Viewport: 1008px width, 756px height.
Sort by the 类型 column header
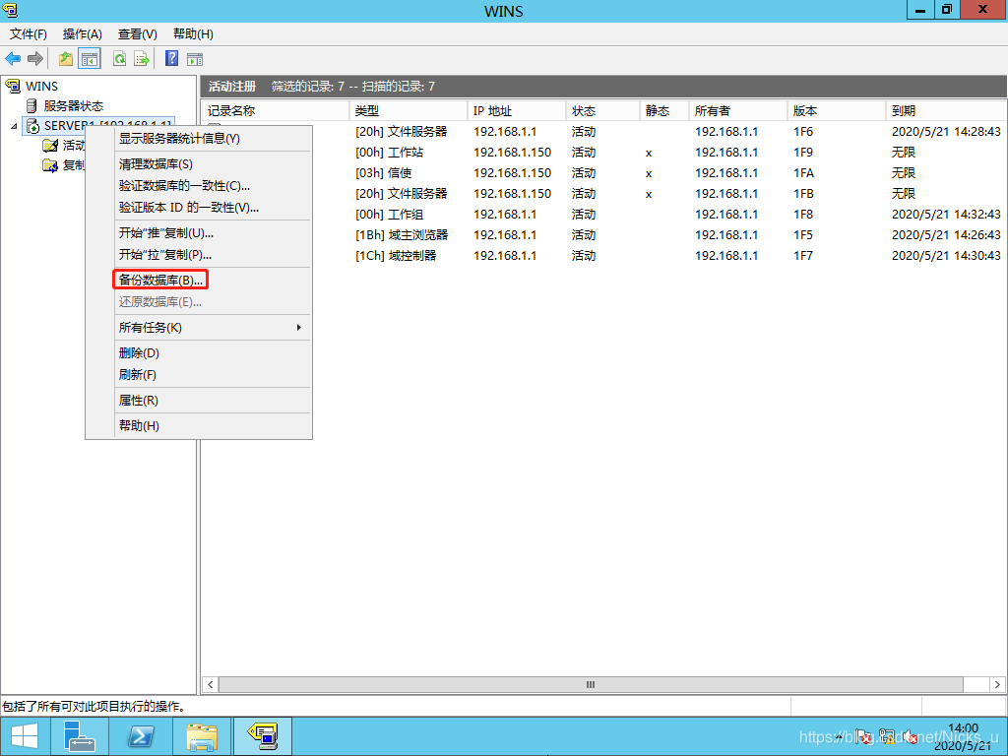pos(409,110)
